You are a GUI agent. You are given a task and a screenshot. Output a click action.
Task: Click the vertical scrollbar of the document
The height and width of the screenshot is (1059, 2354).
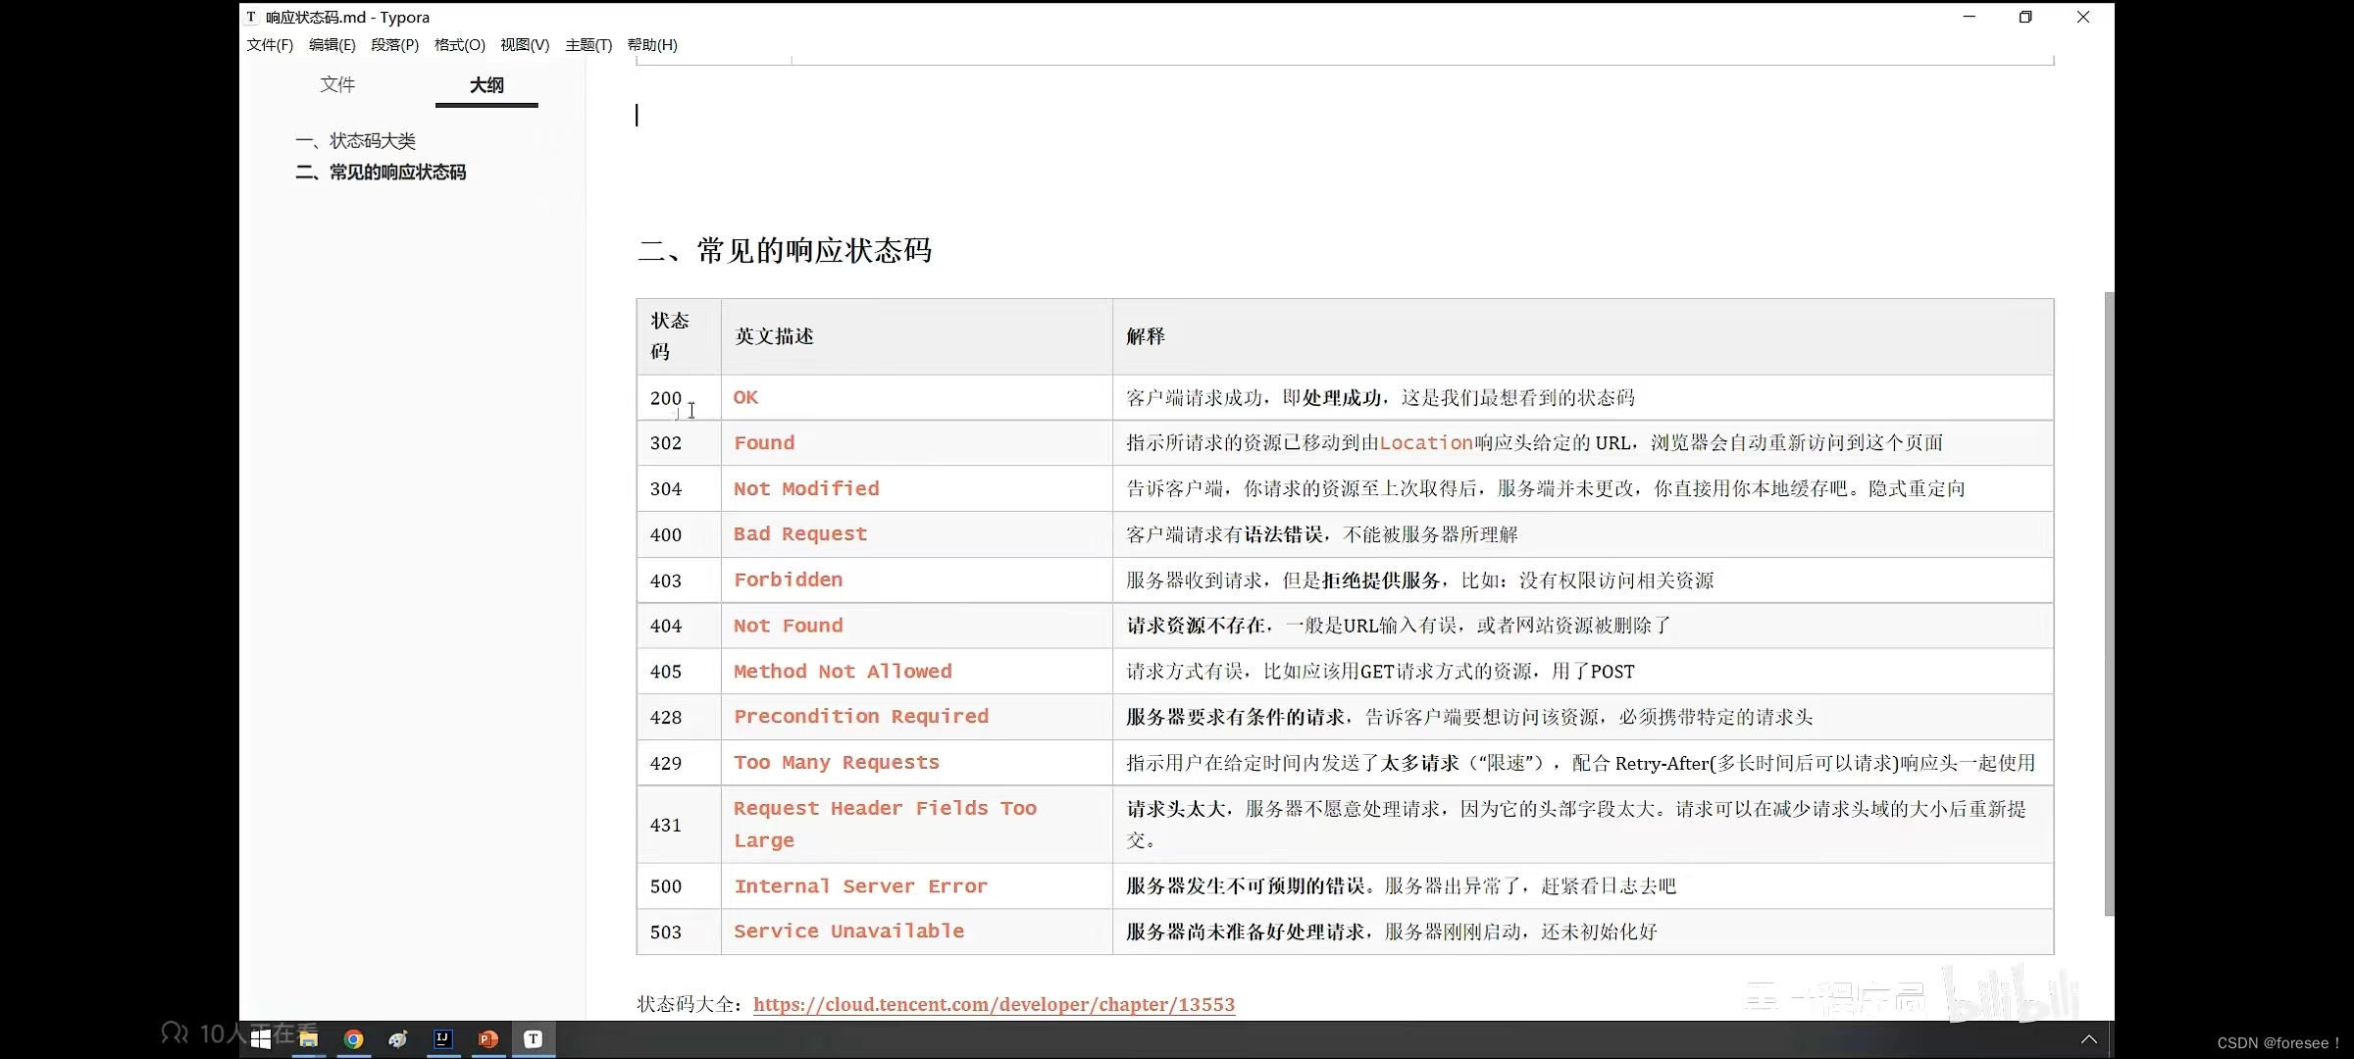click(x=2109, y=603)
